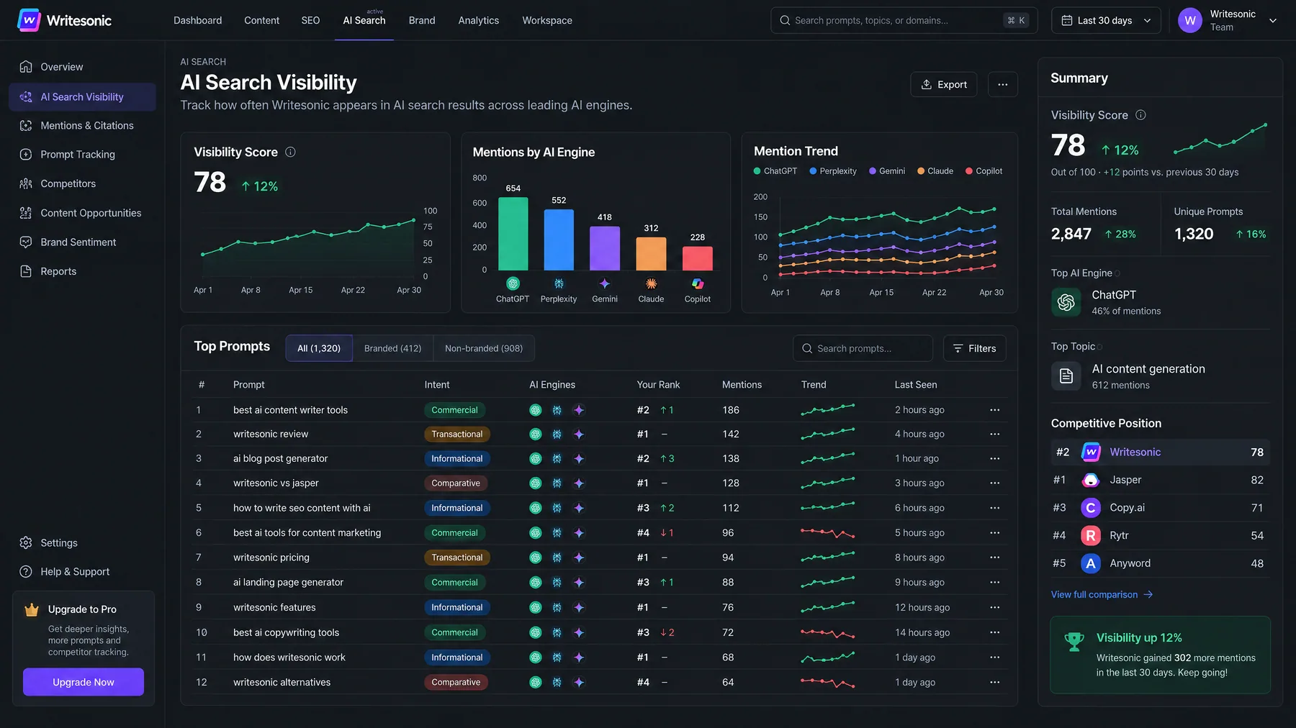Focus the Search prompts input field
This screenshot has width=1296, height=728.
[863, 348]
